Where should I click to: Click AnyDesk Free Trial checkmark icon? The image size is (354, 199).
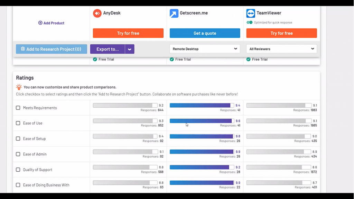95,59
